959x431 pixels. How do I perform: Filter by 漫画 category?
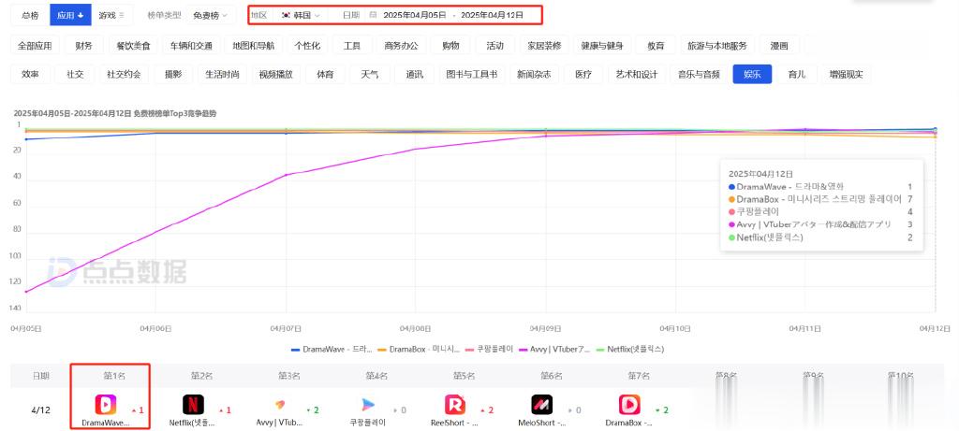click(x=779, y=46)
